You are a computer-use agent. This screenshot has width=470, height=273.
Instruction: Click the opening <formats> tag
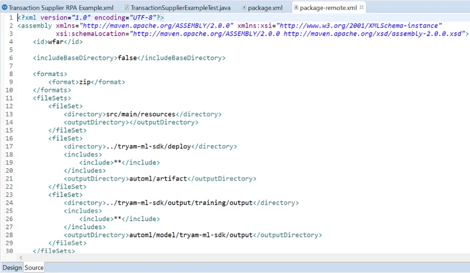[x=50, y=74]
